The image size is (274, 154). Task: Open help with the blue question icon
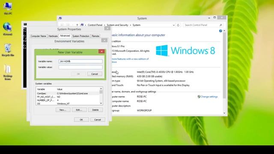point(220,31)
